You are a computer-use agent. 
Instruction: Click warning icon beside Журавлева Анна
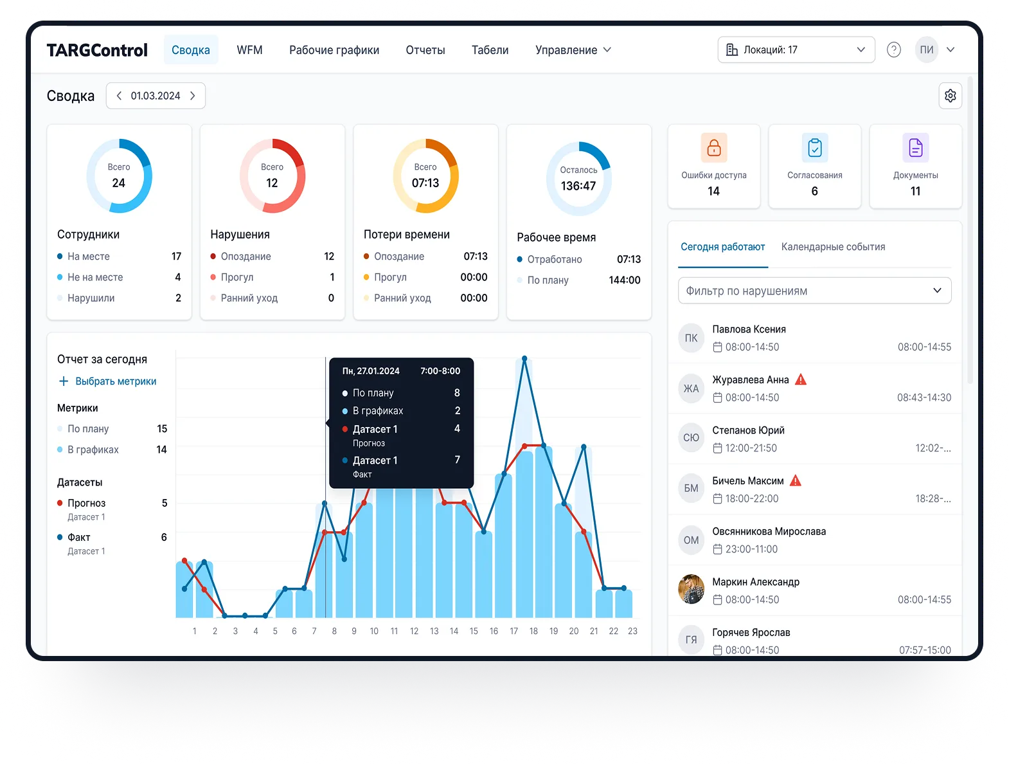(800, 379)
